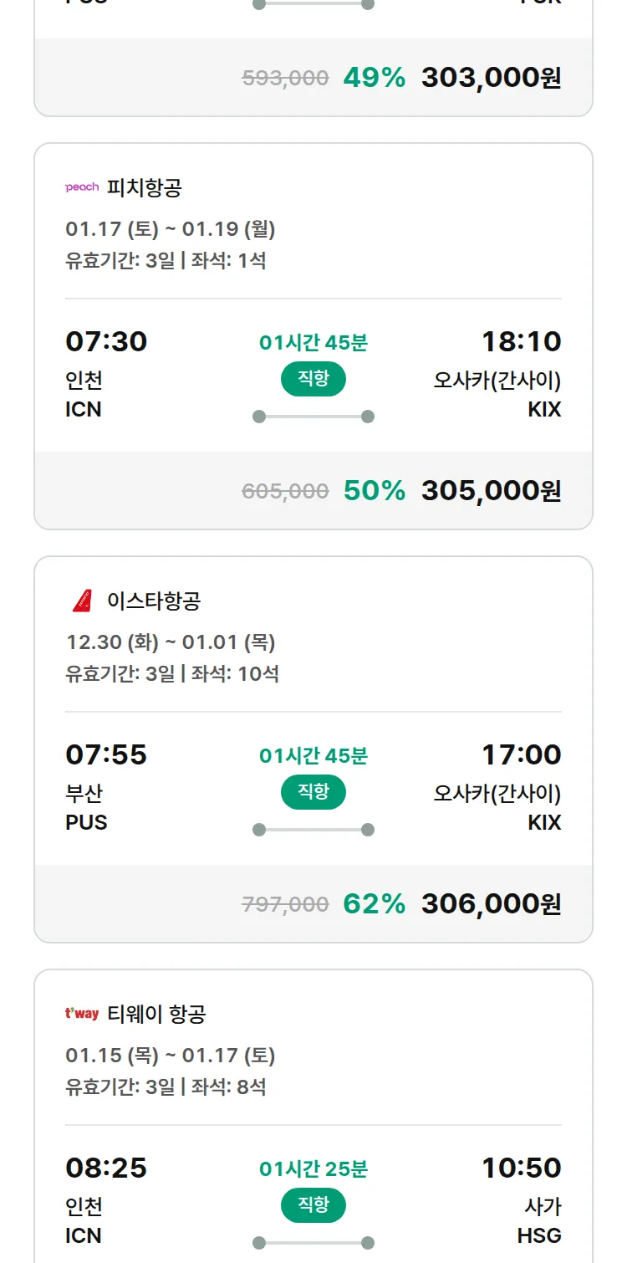Screen dimensions: 627x1263
Task: Choose the 306,000원 Eastar fare
Action: (491, 904)
